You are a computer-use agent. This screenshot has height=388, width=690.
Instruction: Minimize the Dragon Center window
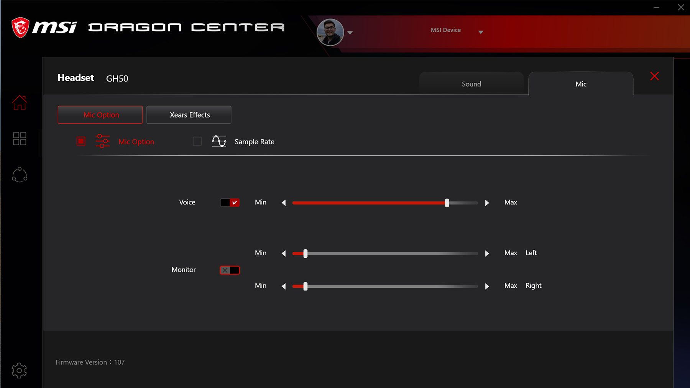click(657, 7)
